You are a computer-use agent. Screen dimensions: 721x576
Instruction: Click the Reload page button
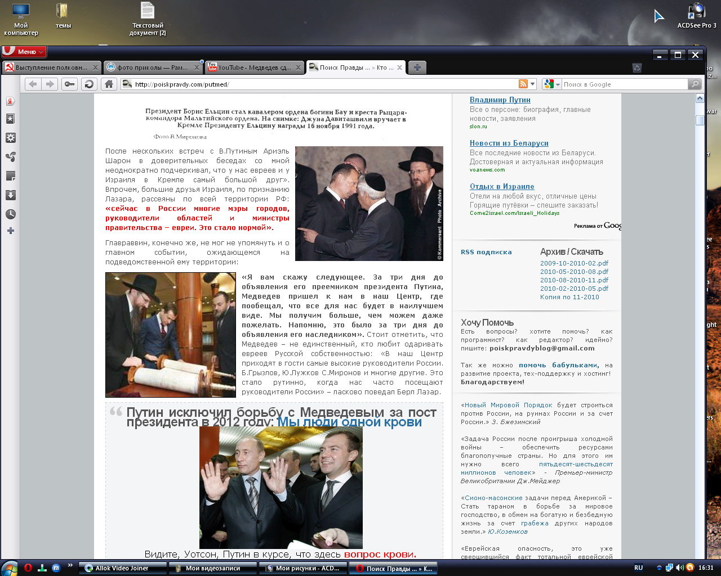88,84
